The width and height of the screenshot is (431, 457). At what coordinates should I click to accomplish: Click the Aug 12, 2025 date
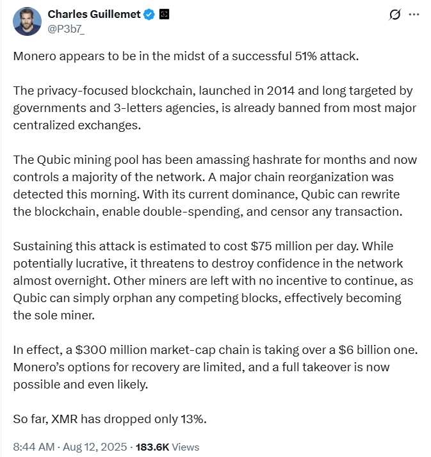95,447
